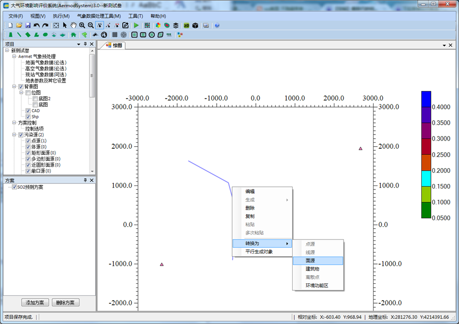The width and height of the screenshot is (459, 324).
Task: Open the 气象数据处理工具(M) menu
Action: pos(98,16)
